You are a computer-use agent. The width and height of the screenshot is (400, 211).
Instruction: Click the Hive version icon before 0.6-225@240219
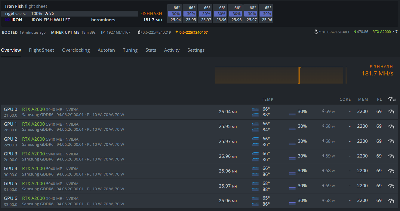[x=140, y=32]
